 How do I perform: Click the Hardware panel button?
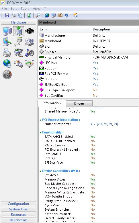coord(18,22)
